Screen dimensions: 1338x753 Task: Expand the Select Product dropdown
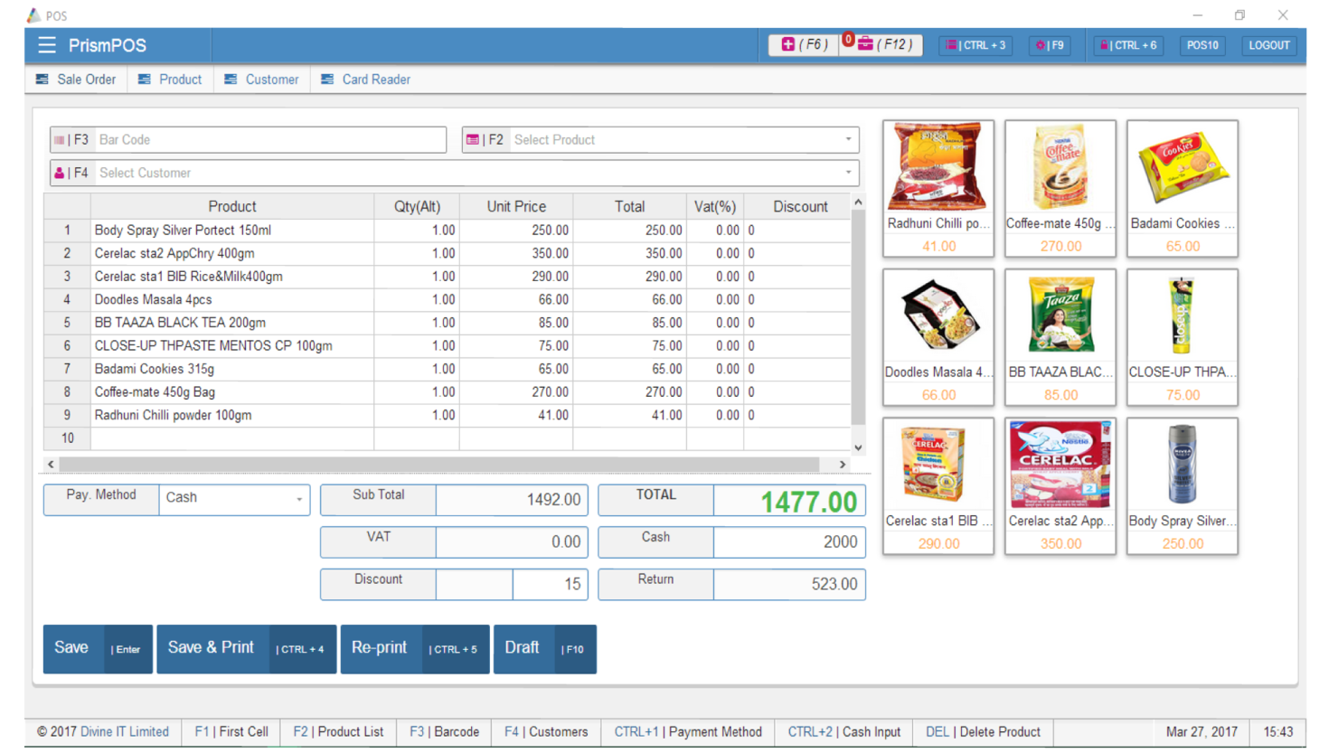pyautogui.click(x=848, y=140)
